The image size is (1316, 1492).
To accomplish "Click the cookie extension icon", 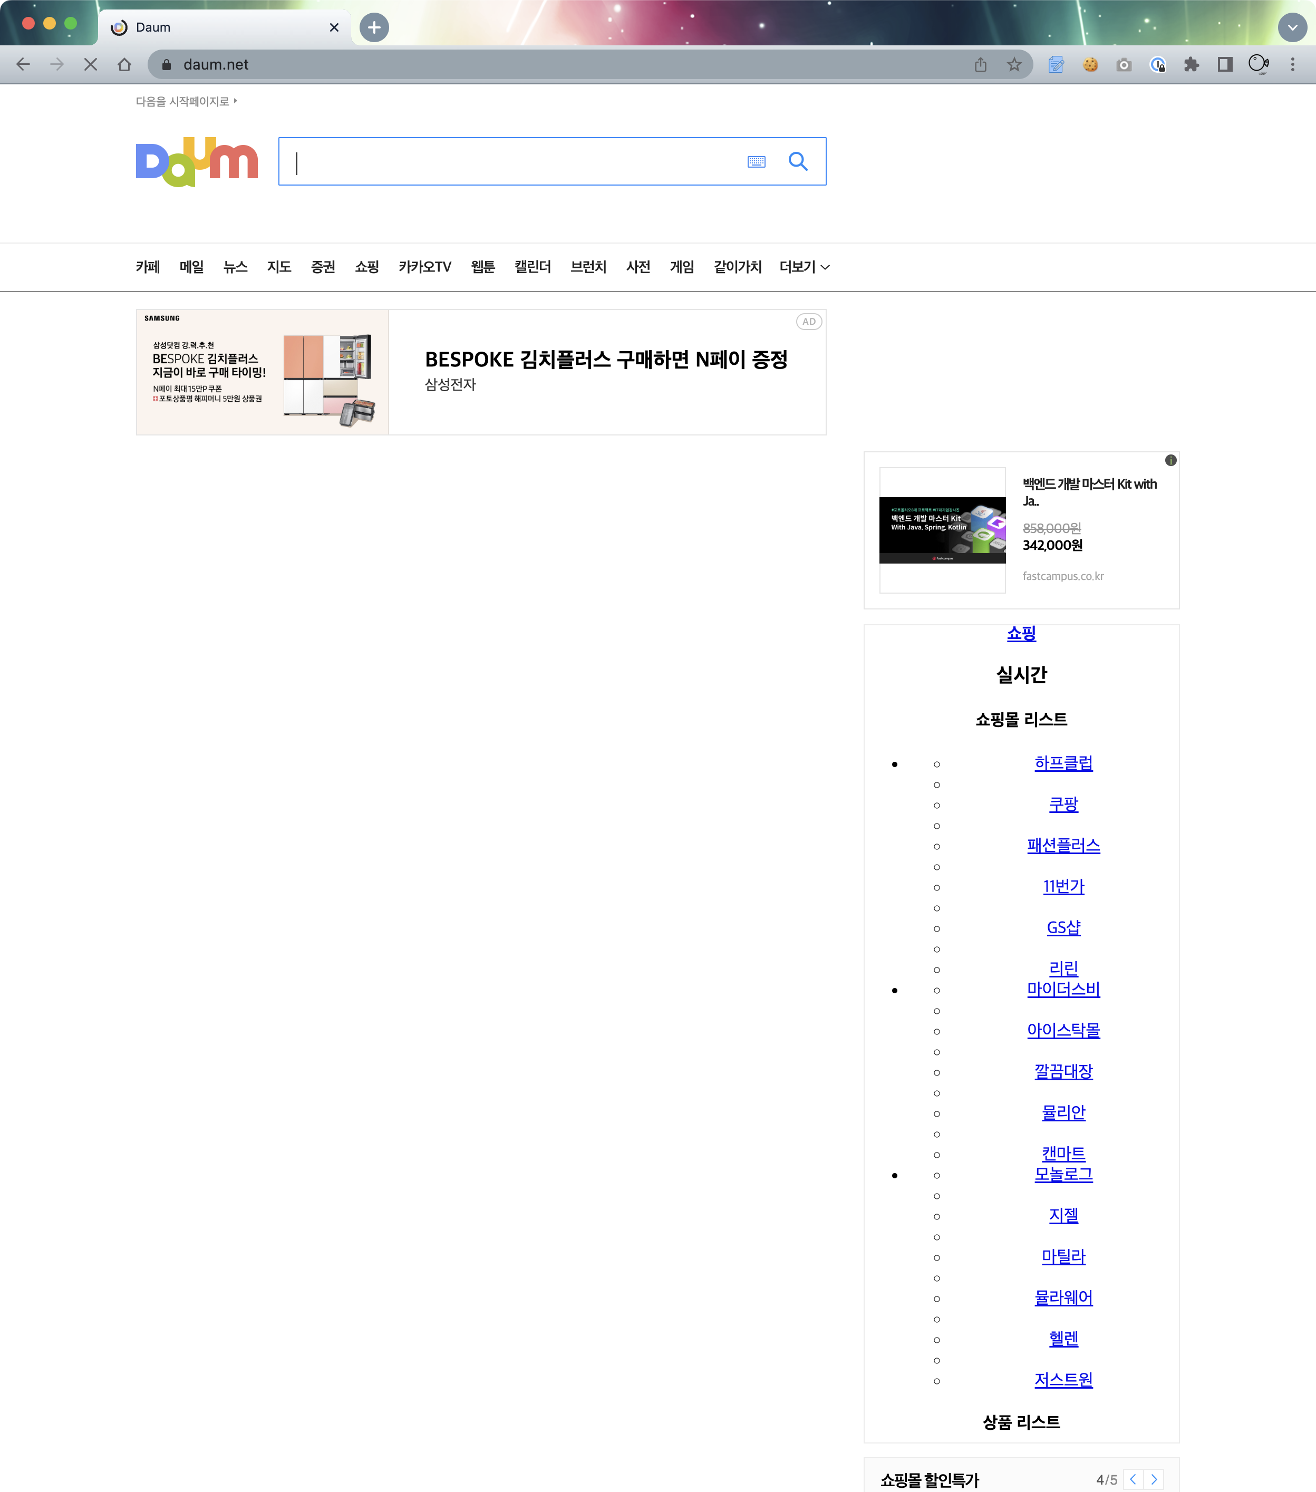I will [x=1090, y=65].
